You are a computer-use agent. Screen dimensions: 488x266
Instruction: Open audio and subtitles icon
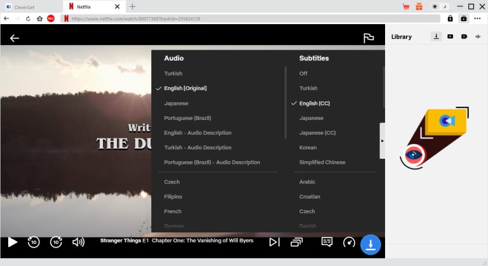tap(327, 242)
